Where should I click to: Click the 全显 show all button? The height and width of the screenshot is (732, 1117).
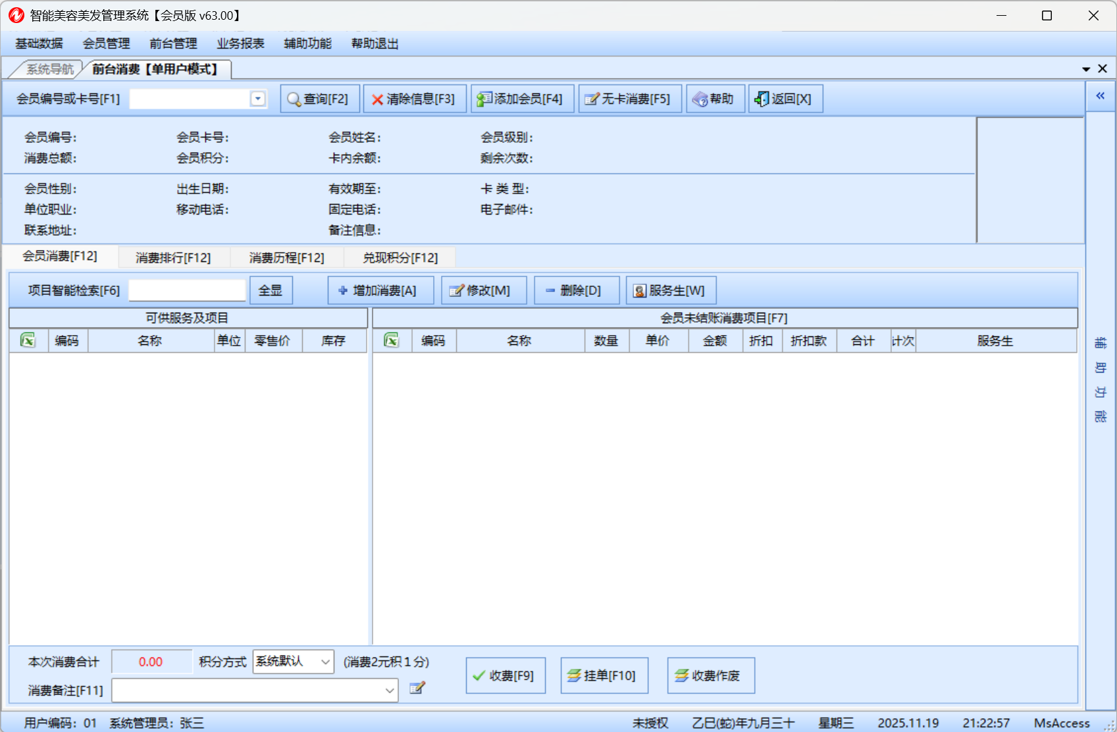[271, 290]
